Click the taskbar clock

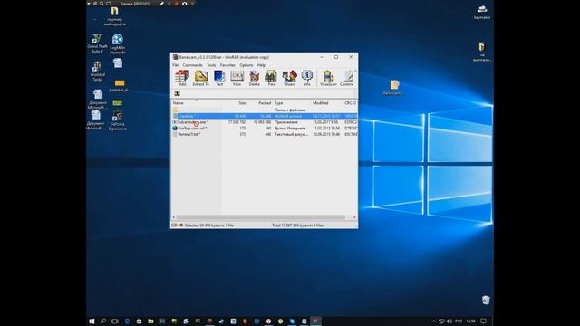[470, 321]
